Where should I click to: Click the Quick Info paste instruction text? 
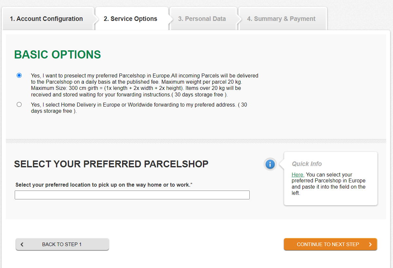329,184
